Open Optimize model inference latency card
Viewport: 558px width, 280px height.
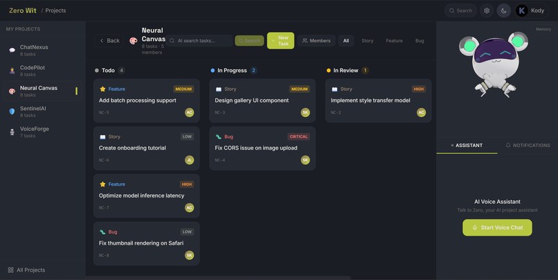coord(146,196)
